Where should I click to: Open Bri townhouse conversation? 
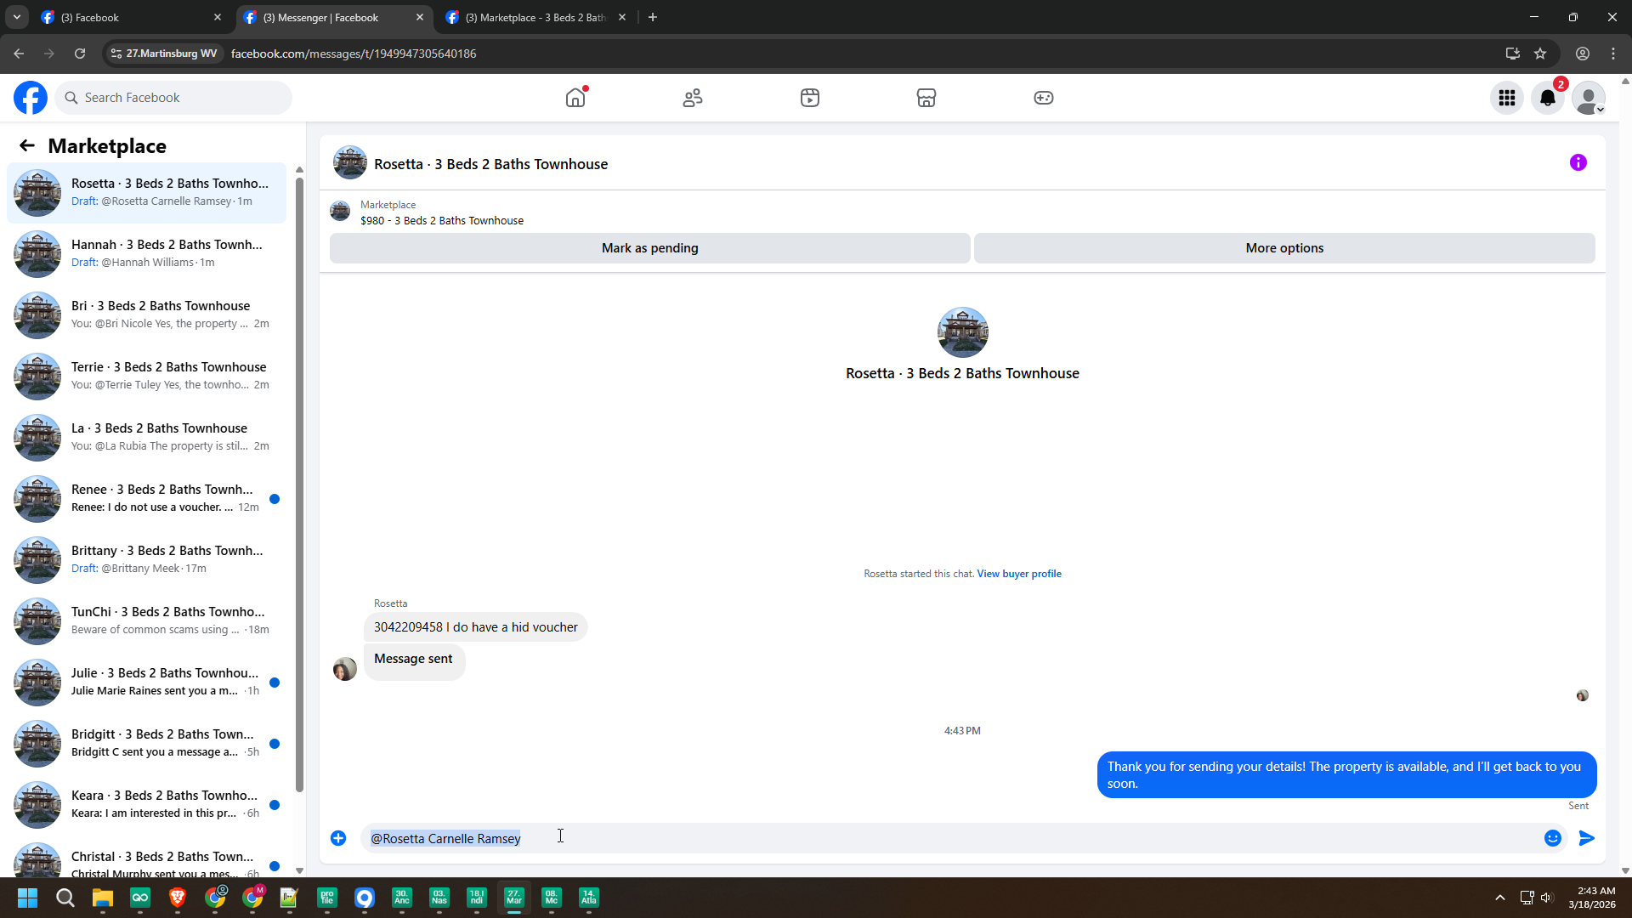click(x=146, y=315)
